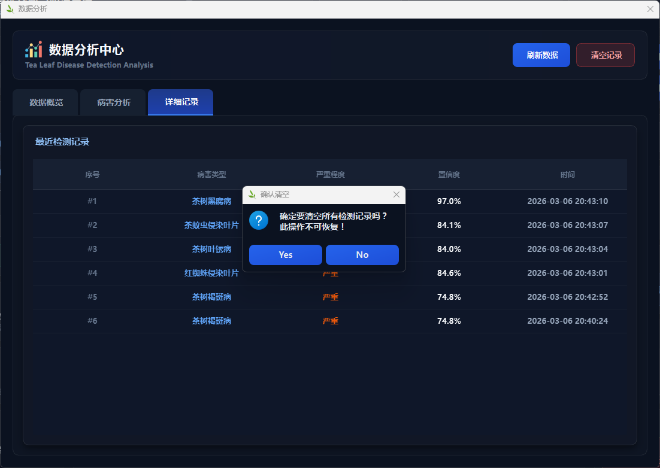Select the 茶树黑腐病 disease entry
Screen dimensions: 660x468
click(211, 202)
